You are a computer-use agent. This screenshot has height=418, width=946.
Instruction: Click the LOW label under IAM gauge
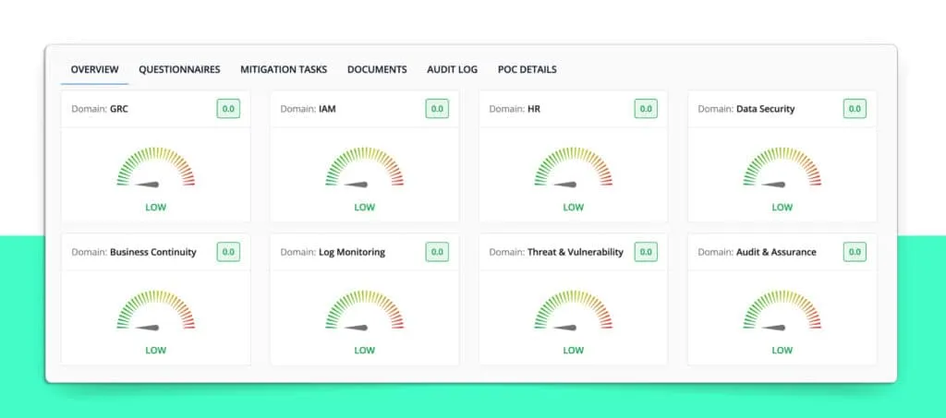[364, 208]
